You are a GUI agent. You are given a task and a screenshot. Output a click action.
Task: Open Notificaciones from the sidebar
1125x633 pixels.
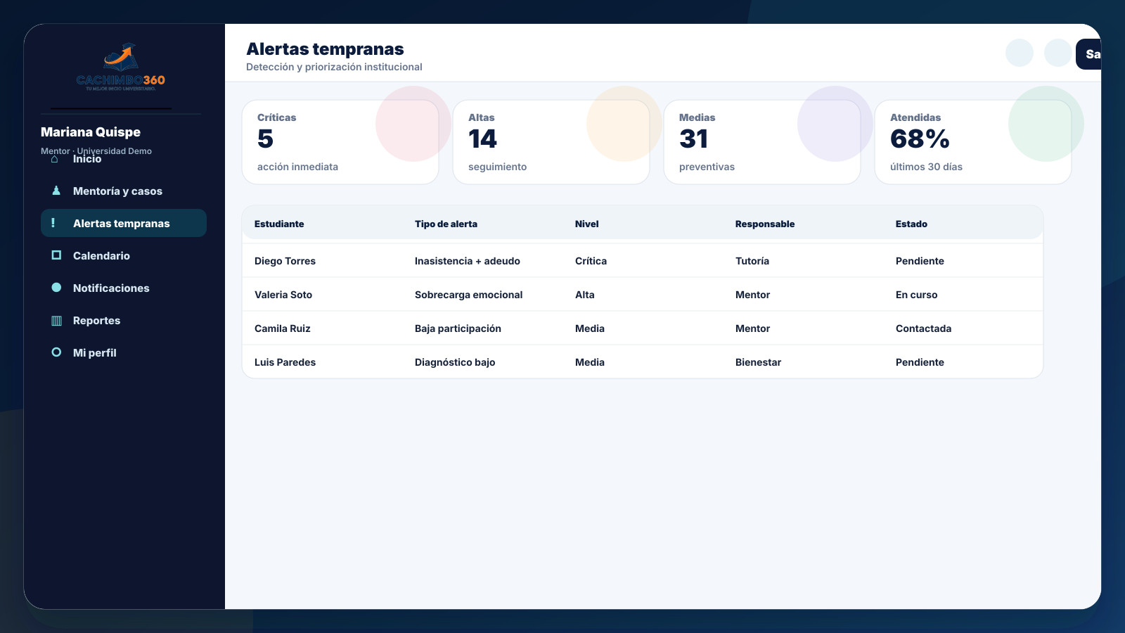[124, 288]
